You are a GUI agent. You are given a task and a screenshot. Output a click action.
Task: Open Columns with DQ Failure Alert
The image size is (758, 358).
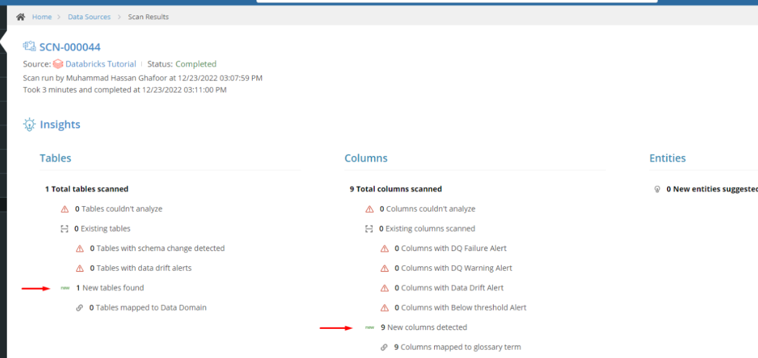click(x=450, y=248)
